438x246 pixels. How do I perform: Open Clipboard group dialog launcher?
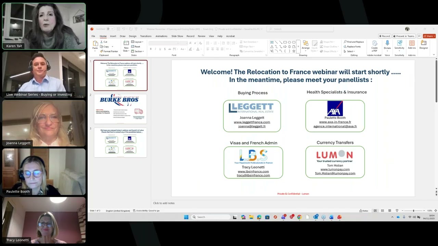click(119, 55)
